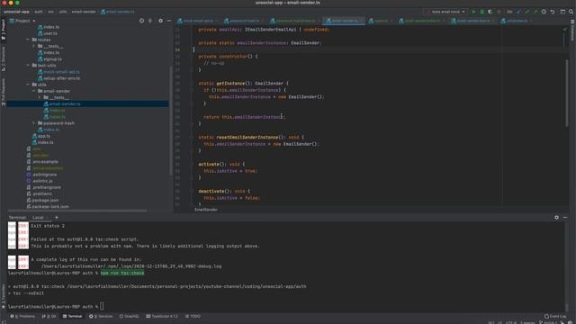The width and height of the screenshot is (576, 324).
Task: Open .env.example in project tree
Action: click(x=42, y=162)
